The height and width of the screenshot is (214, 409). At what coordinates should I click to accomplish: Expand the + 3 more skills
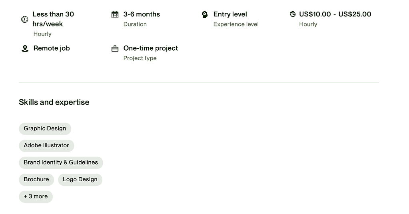[36, 196]
